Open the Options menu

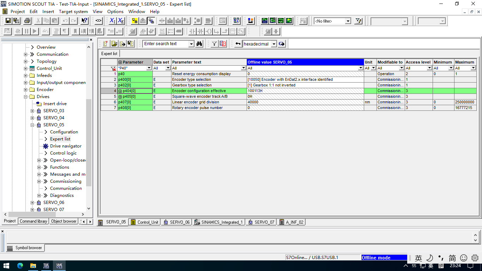pyautogui.click(x=115, y=11)
